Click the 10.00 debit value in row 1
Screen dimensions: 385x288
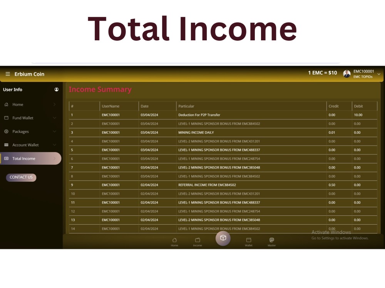pyautogui.click(x=358, y=115)
